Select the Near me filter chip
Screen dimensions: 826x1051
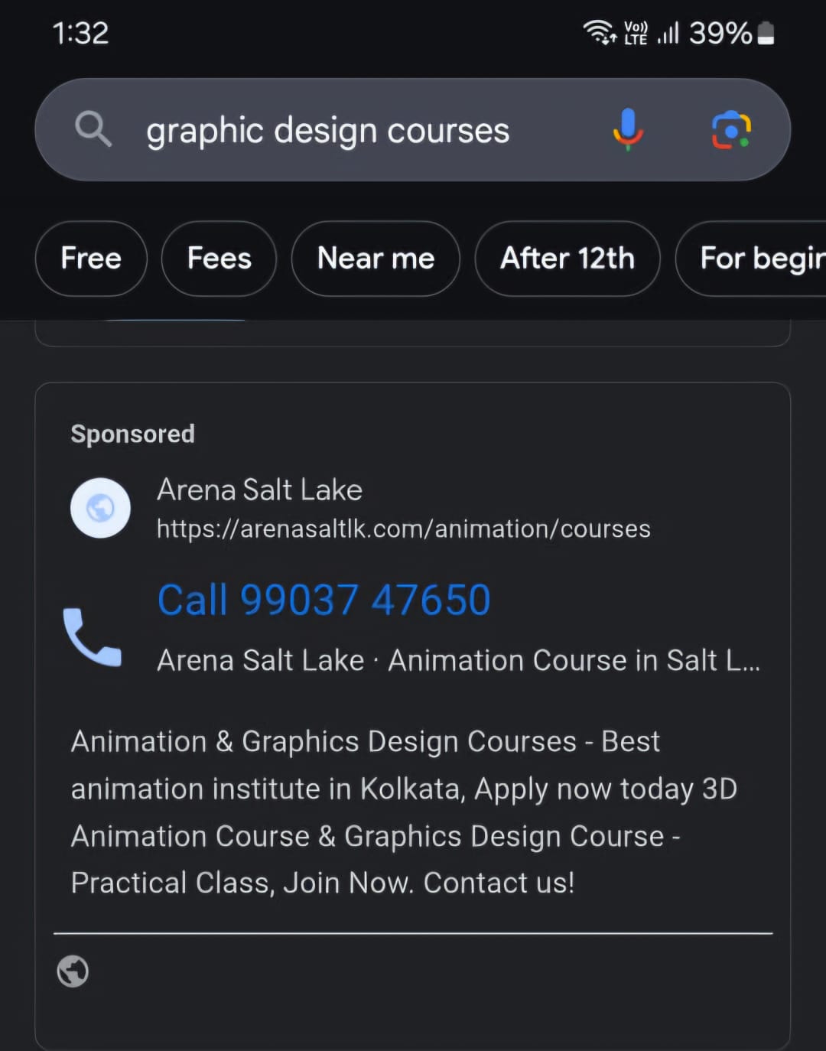click(x=376, y=259)
